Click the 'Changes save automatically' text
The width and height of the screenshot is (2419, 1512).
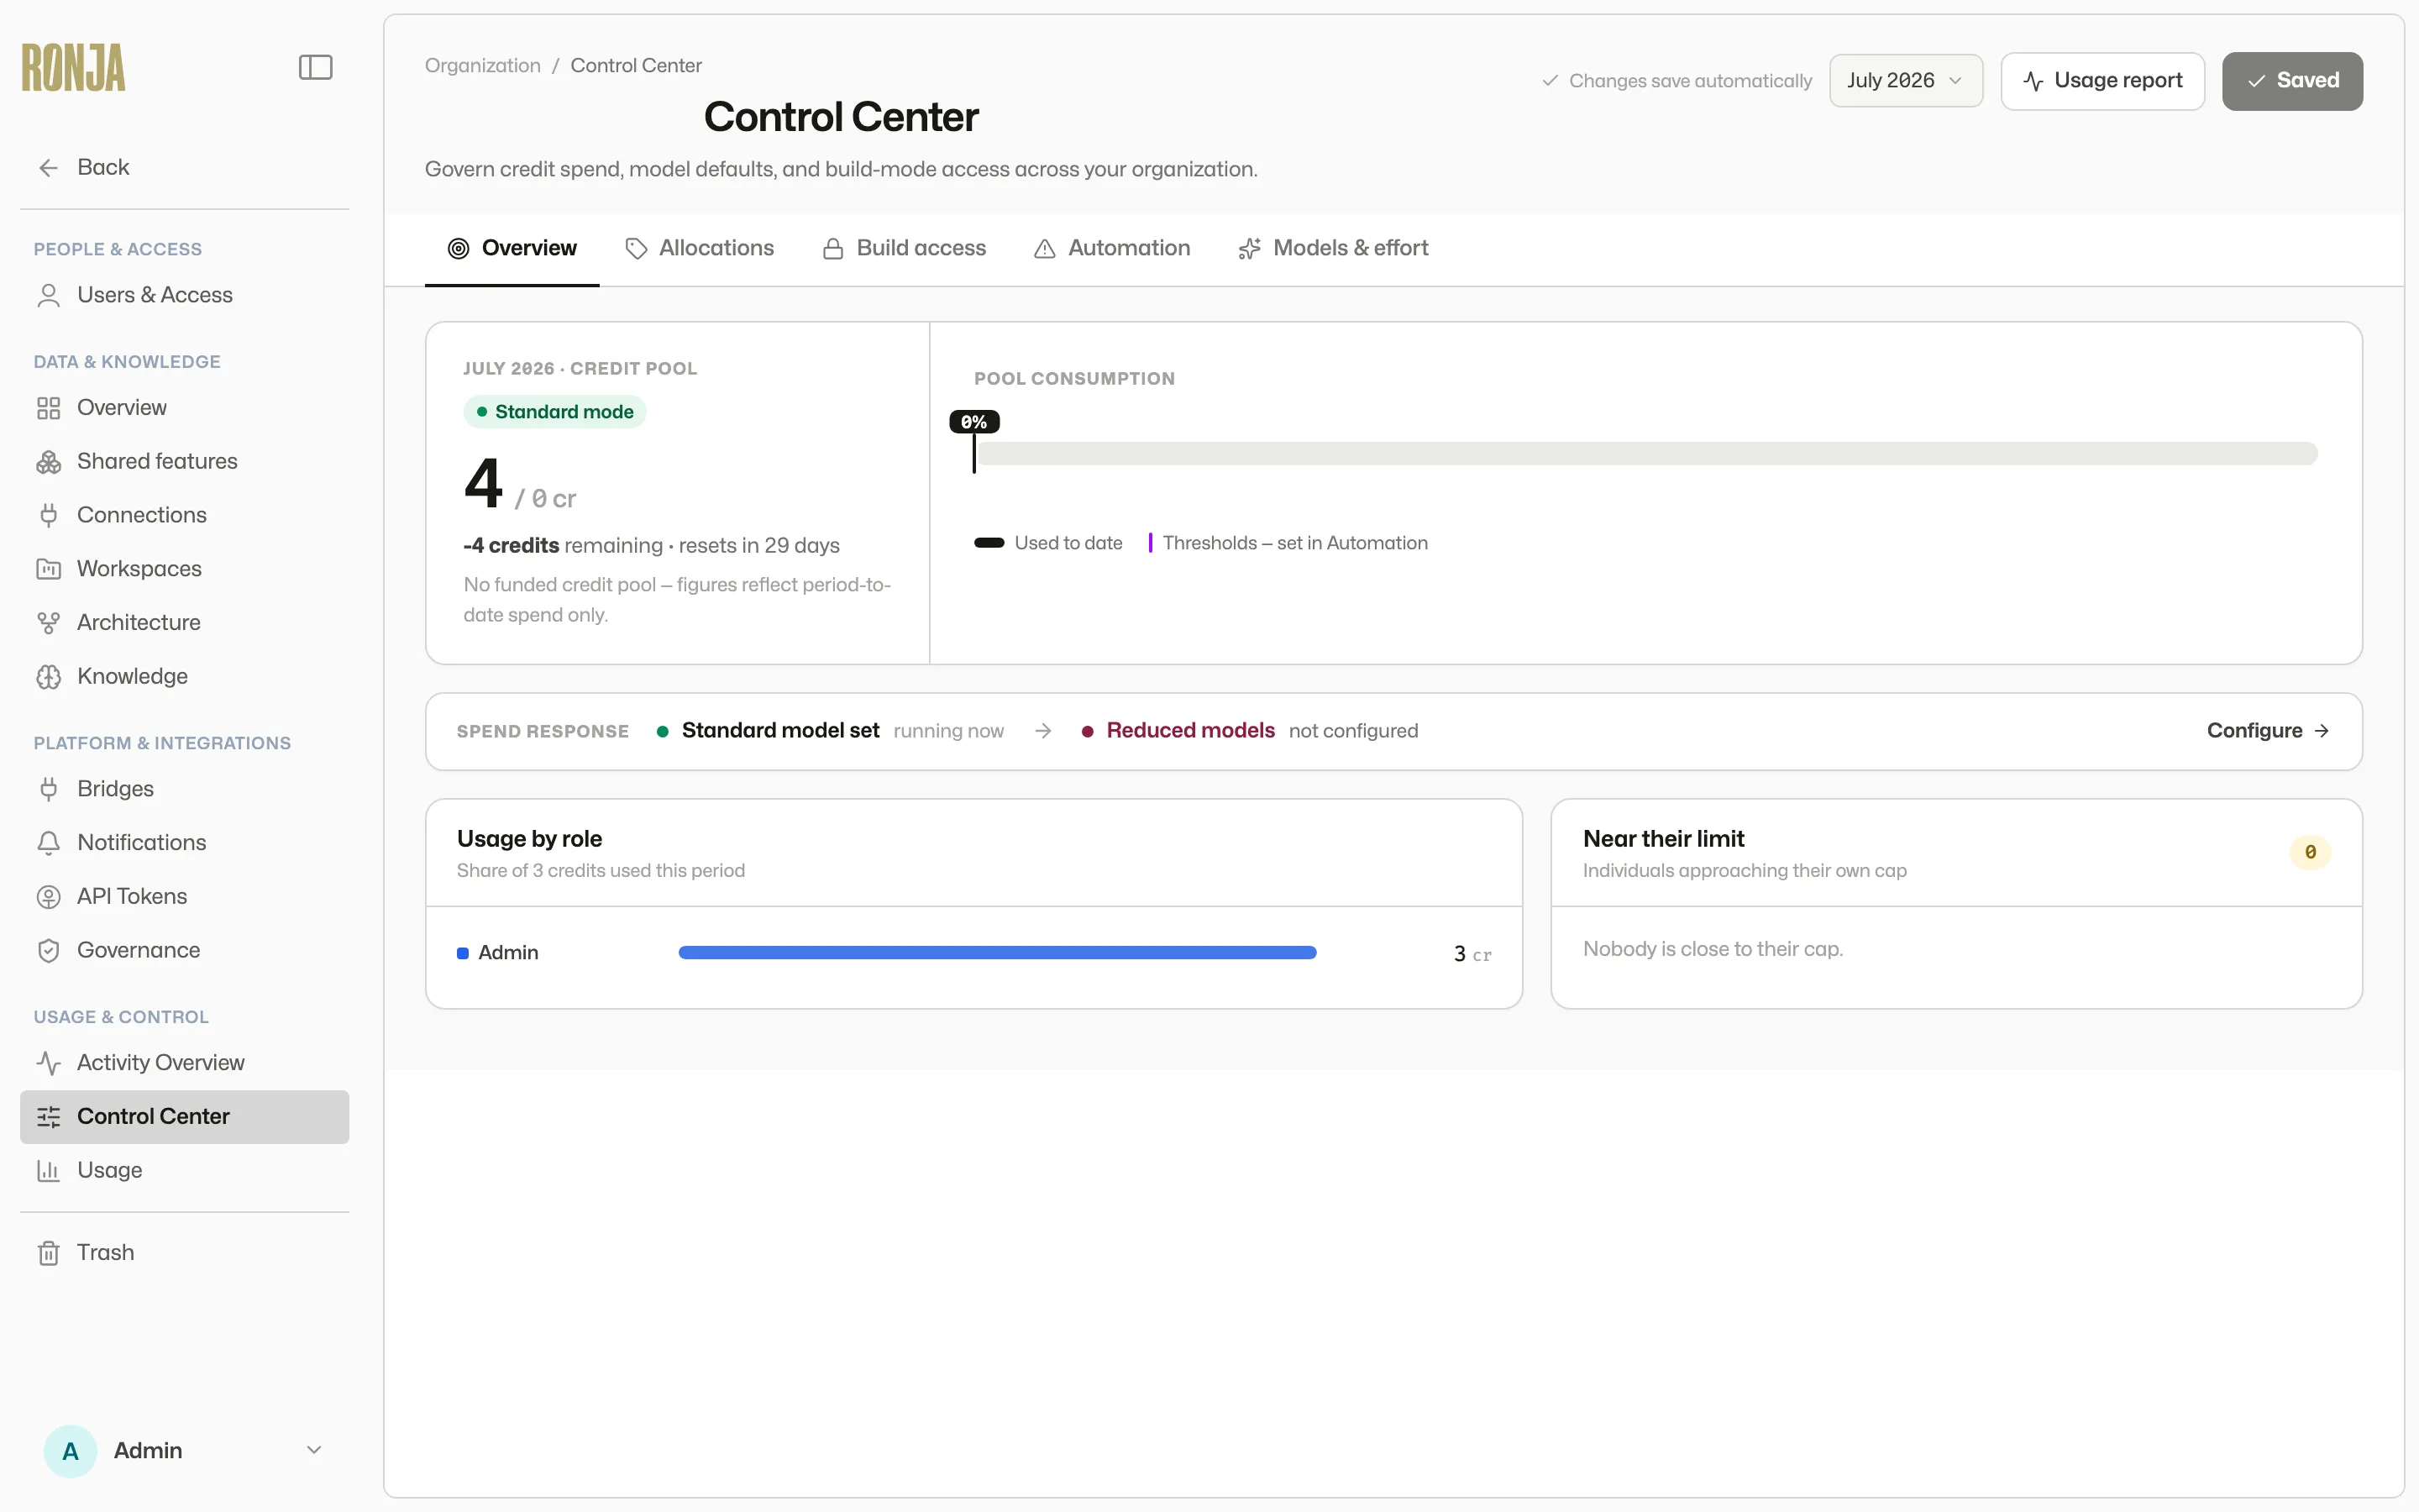(1689, 81)
